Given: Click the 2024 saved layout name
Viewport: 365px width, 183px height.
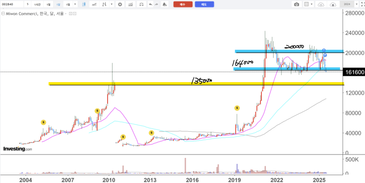Looking at the screenshot, I should tap(347, 4).
